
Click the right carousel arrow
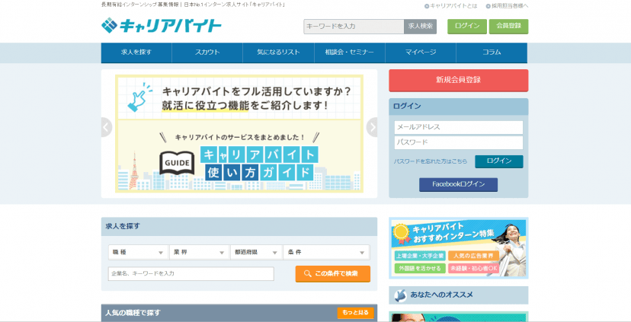372,127
